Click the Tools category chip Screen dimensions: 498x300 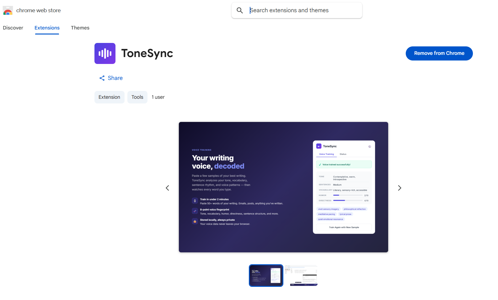click(x=137, y=97)
